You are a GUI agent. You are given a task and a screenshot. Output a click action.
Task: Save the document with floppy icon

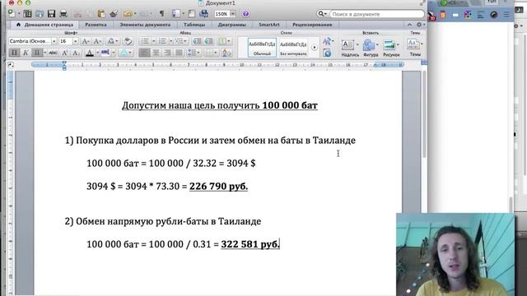click(51, 13)
